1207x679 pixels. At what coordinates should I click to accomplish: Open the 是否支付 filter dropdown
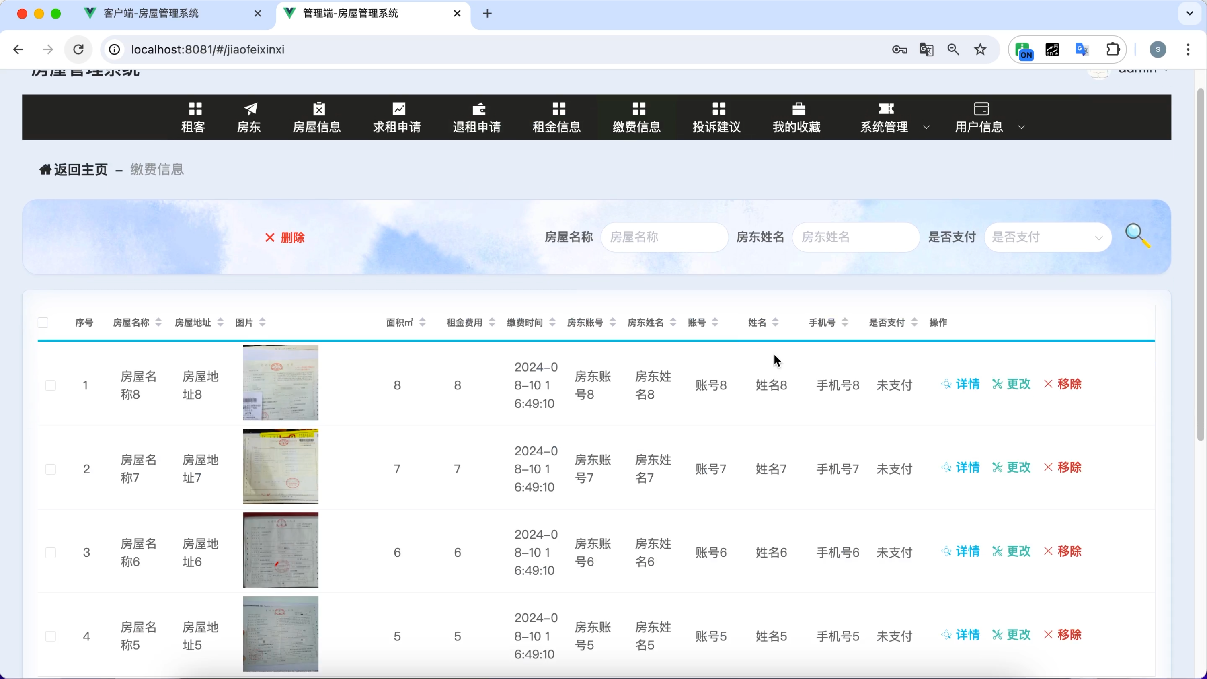[x=1047, y=237]
